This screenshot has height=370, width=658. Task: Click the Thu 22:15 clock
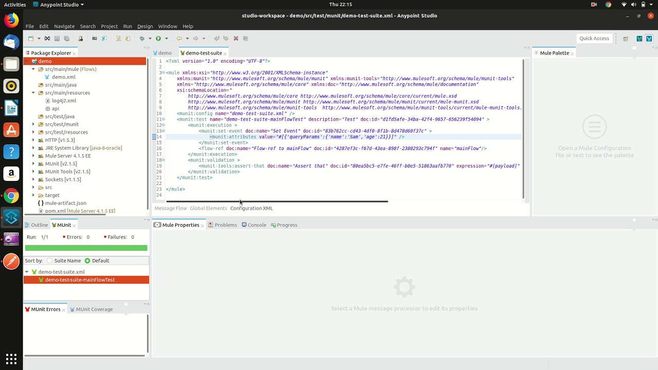[341, 5]
